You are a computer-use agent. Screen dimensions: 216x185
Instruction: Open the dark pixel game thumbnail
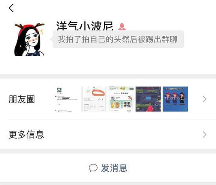(148, 99)
